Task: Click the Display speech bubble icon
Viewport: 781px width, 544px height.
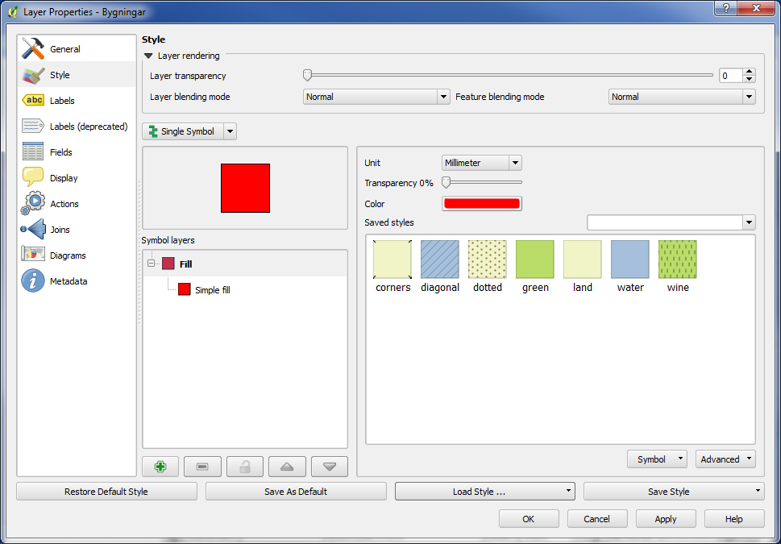Action: 33,176
